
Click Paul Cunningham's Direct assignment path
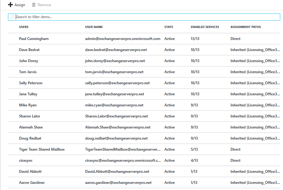[x=236, y=39]
